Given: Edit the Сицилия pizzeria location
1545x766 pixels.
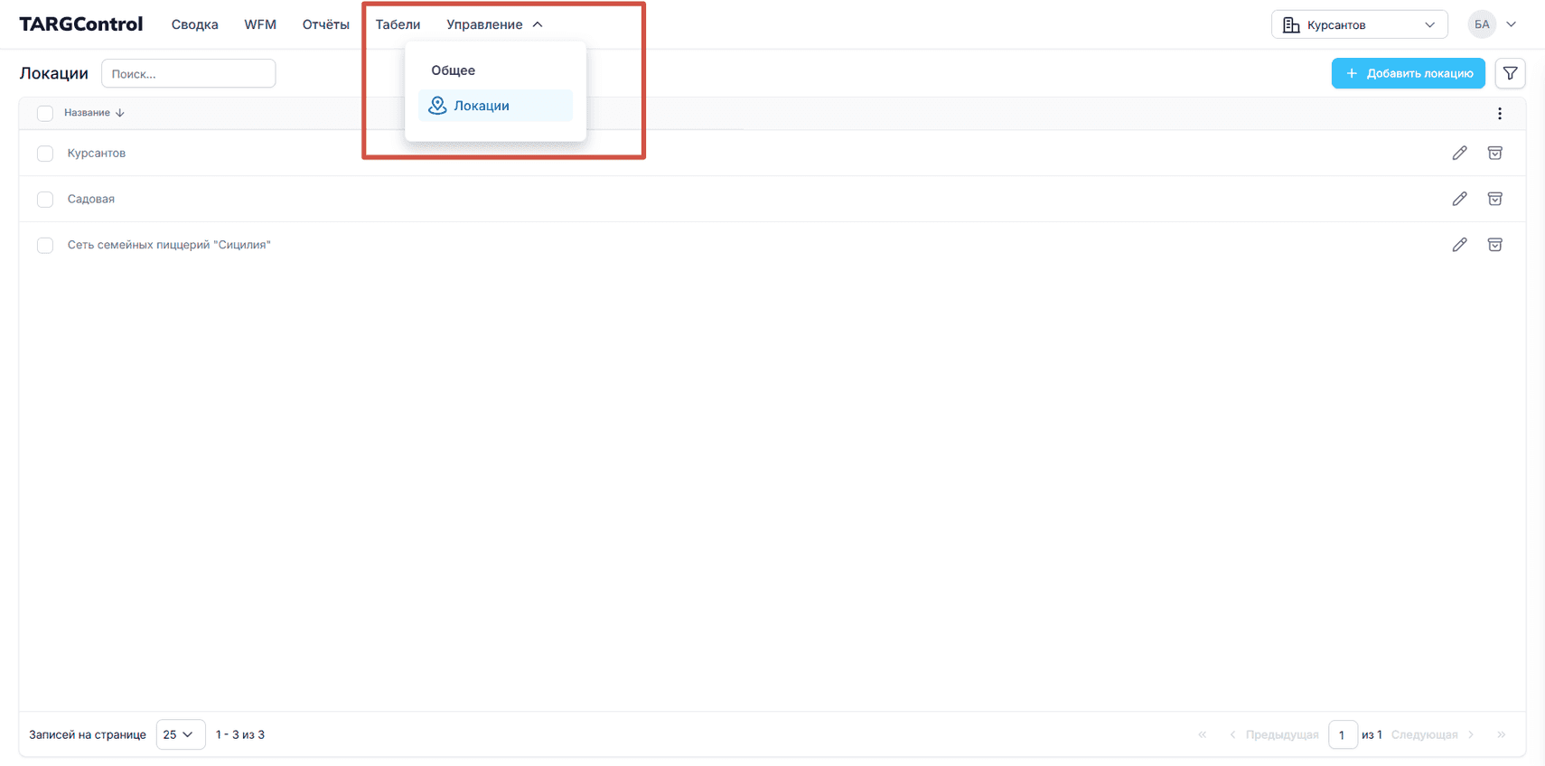Looking at the screenshot, I should pos(1459,245).
